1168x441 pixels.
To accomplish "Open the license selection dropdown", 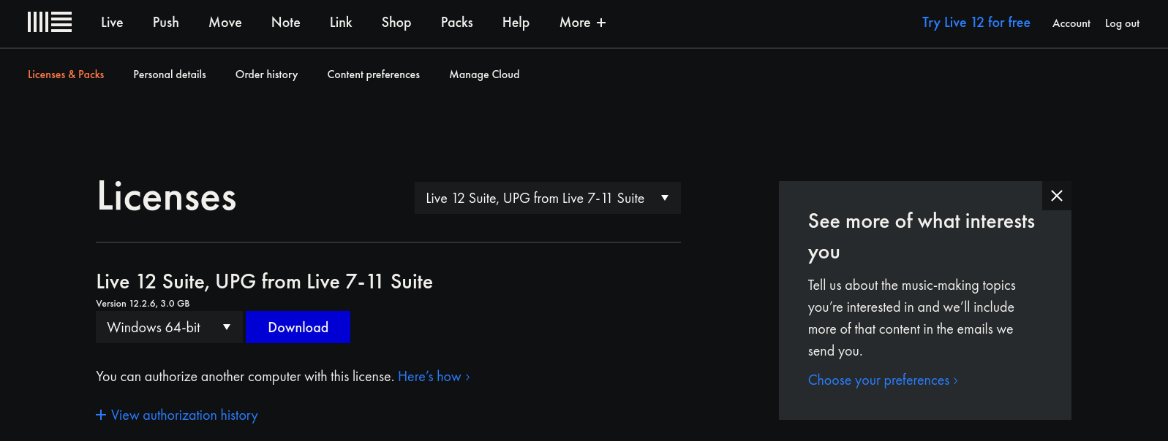I will (547, 199).
